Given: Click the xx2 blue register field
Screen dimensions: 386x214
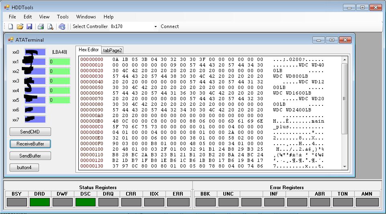Looking at the screenshot, I should click(35, 71).
